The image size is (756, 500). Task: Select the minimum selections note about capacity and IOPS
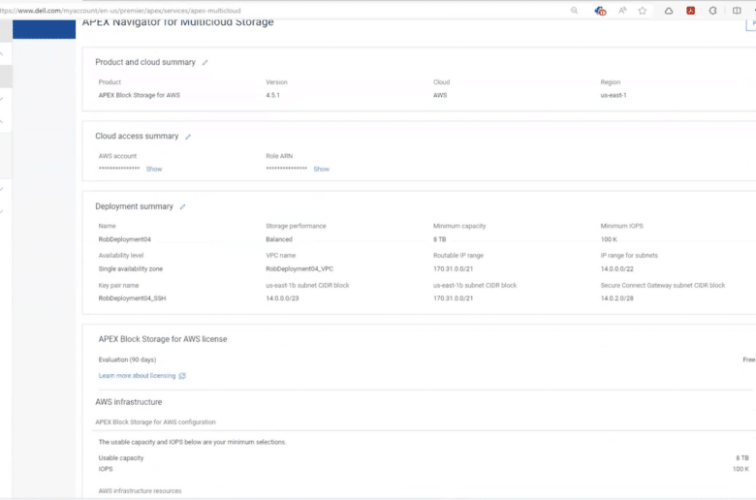coord(192,442)
